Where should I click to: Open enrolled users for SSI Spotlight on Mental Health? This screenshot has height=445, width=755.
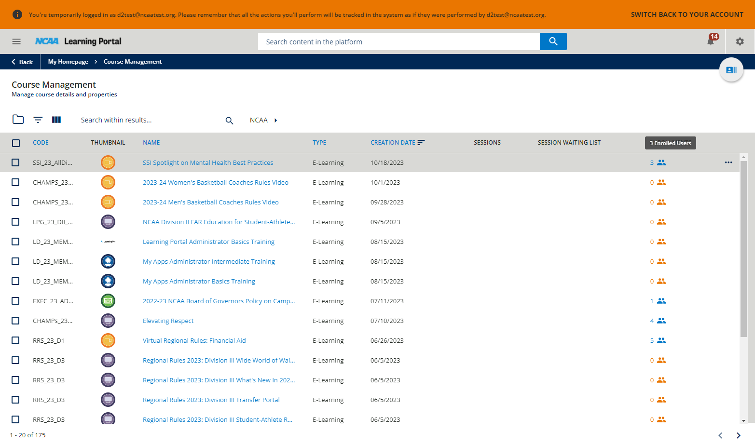coord(658,162)
